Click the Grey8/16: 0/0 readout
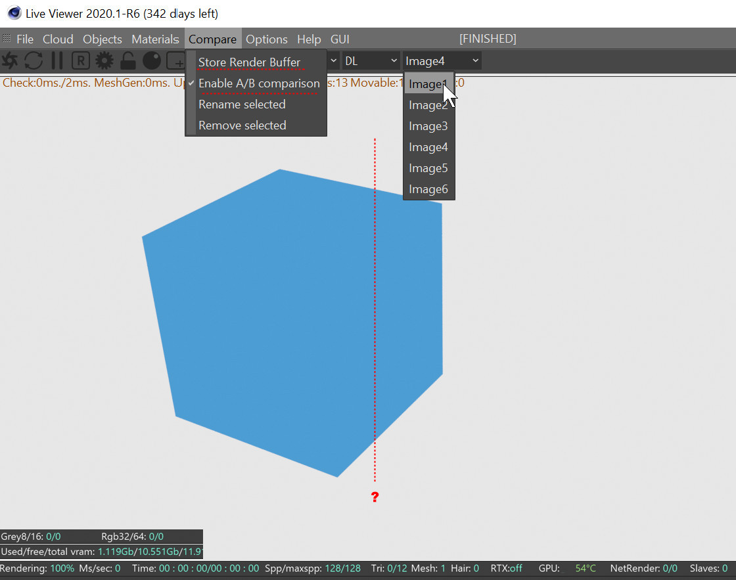 click(31, 537)
